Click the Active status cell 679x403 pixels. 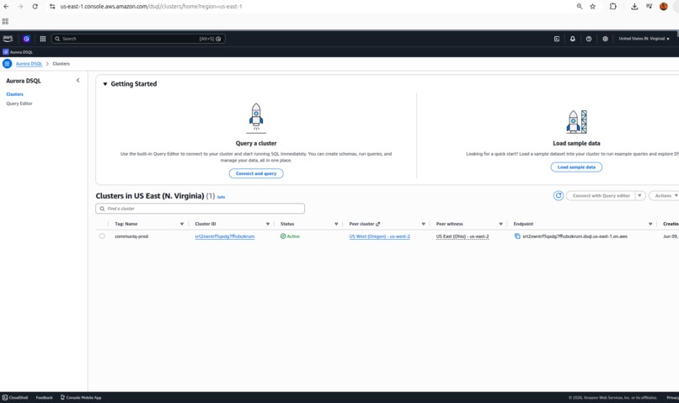pyautogui.click(x=290, y=236)
